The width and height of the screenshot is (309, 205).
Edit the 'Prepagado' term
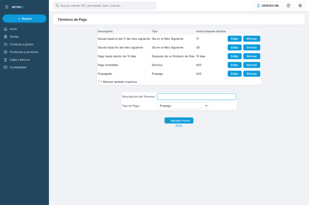click(x=234, y=74)
